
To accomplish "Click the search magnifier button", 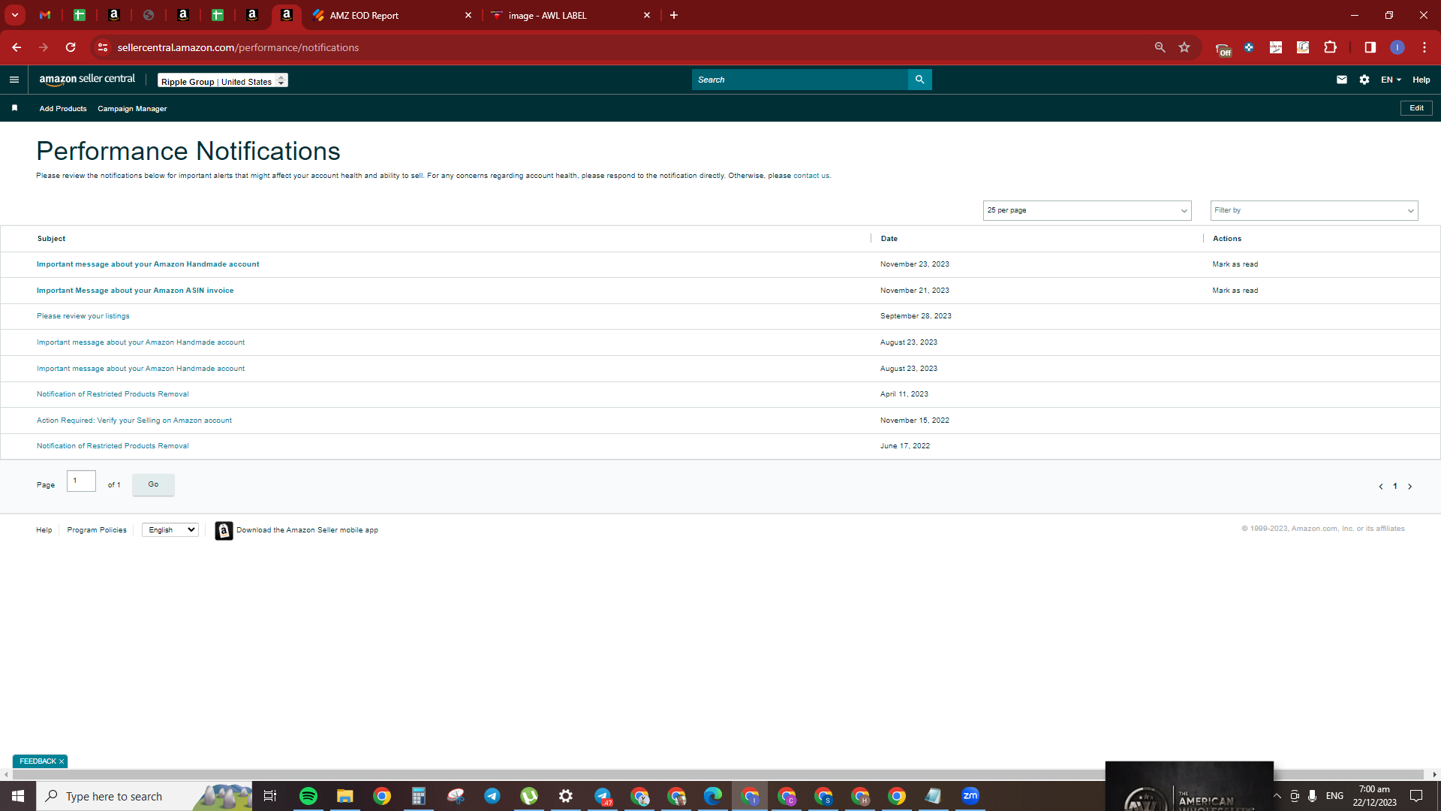I will [x=919, y=80].
